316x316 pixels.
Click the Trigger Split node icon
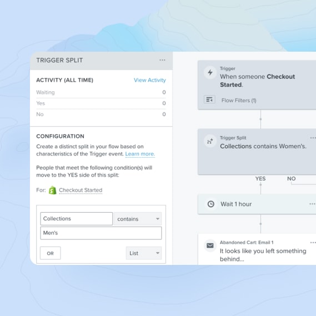pos(210,141)
